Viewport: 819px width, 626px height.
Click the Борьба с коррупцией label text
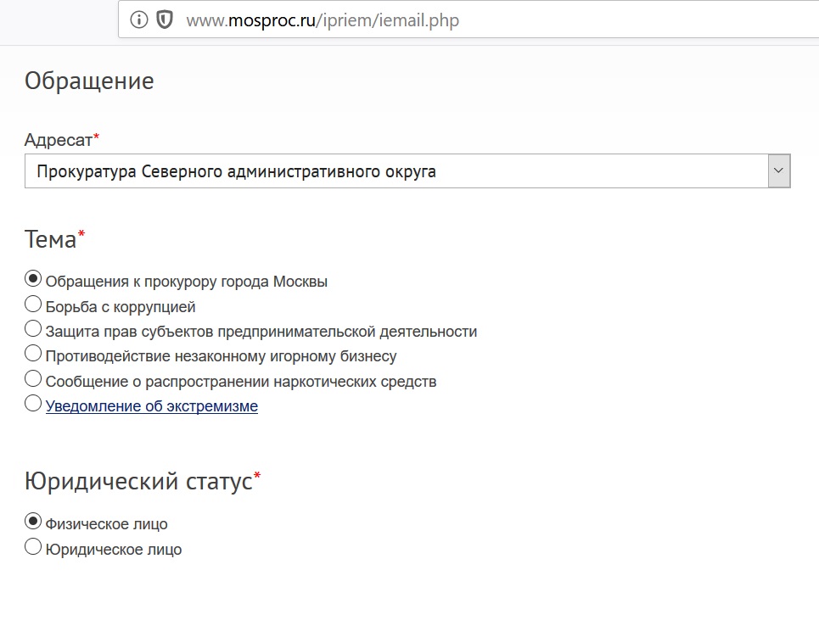[121, 307]
